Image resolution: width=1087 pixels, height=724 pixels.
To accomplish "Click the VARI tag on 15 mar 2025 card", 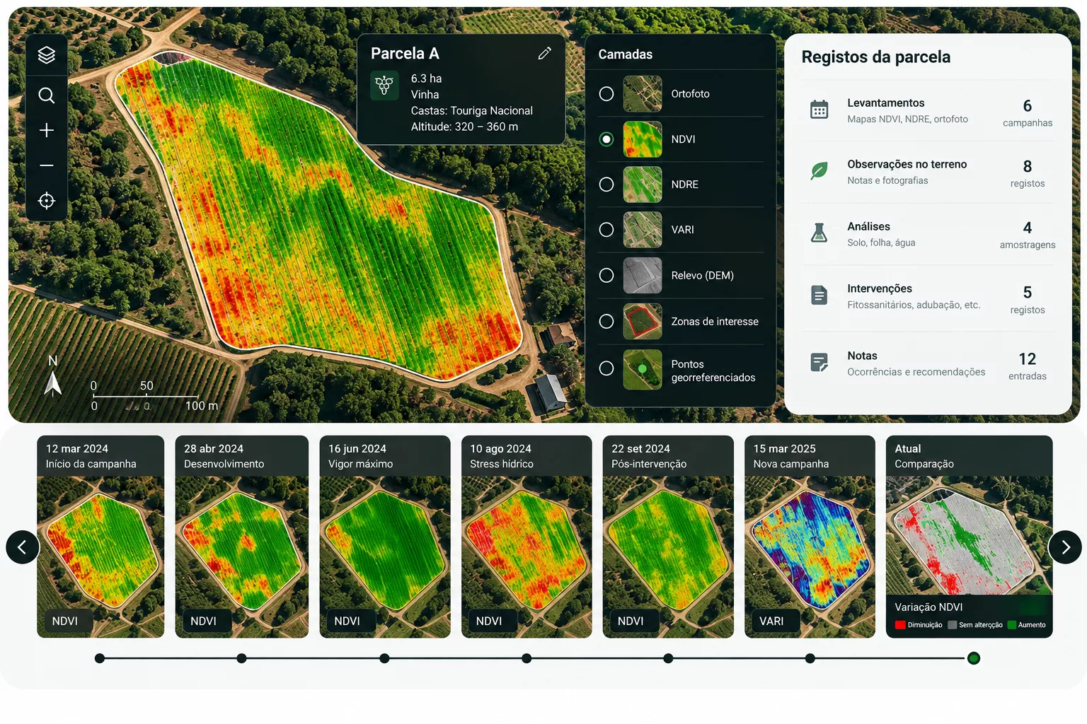I will point(776,621).
